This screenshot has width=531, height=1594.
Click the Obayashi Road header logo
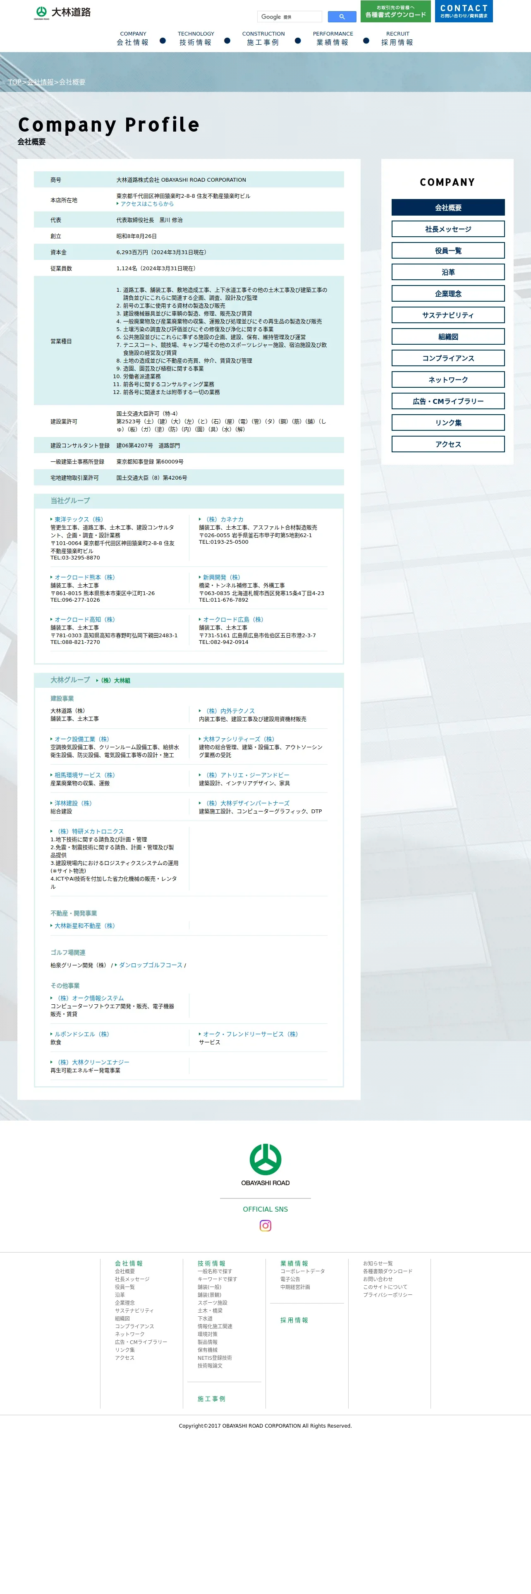click(x=62, y=12)
